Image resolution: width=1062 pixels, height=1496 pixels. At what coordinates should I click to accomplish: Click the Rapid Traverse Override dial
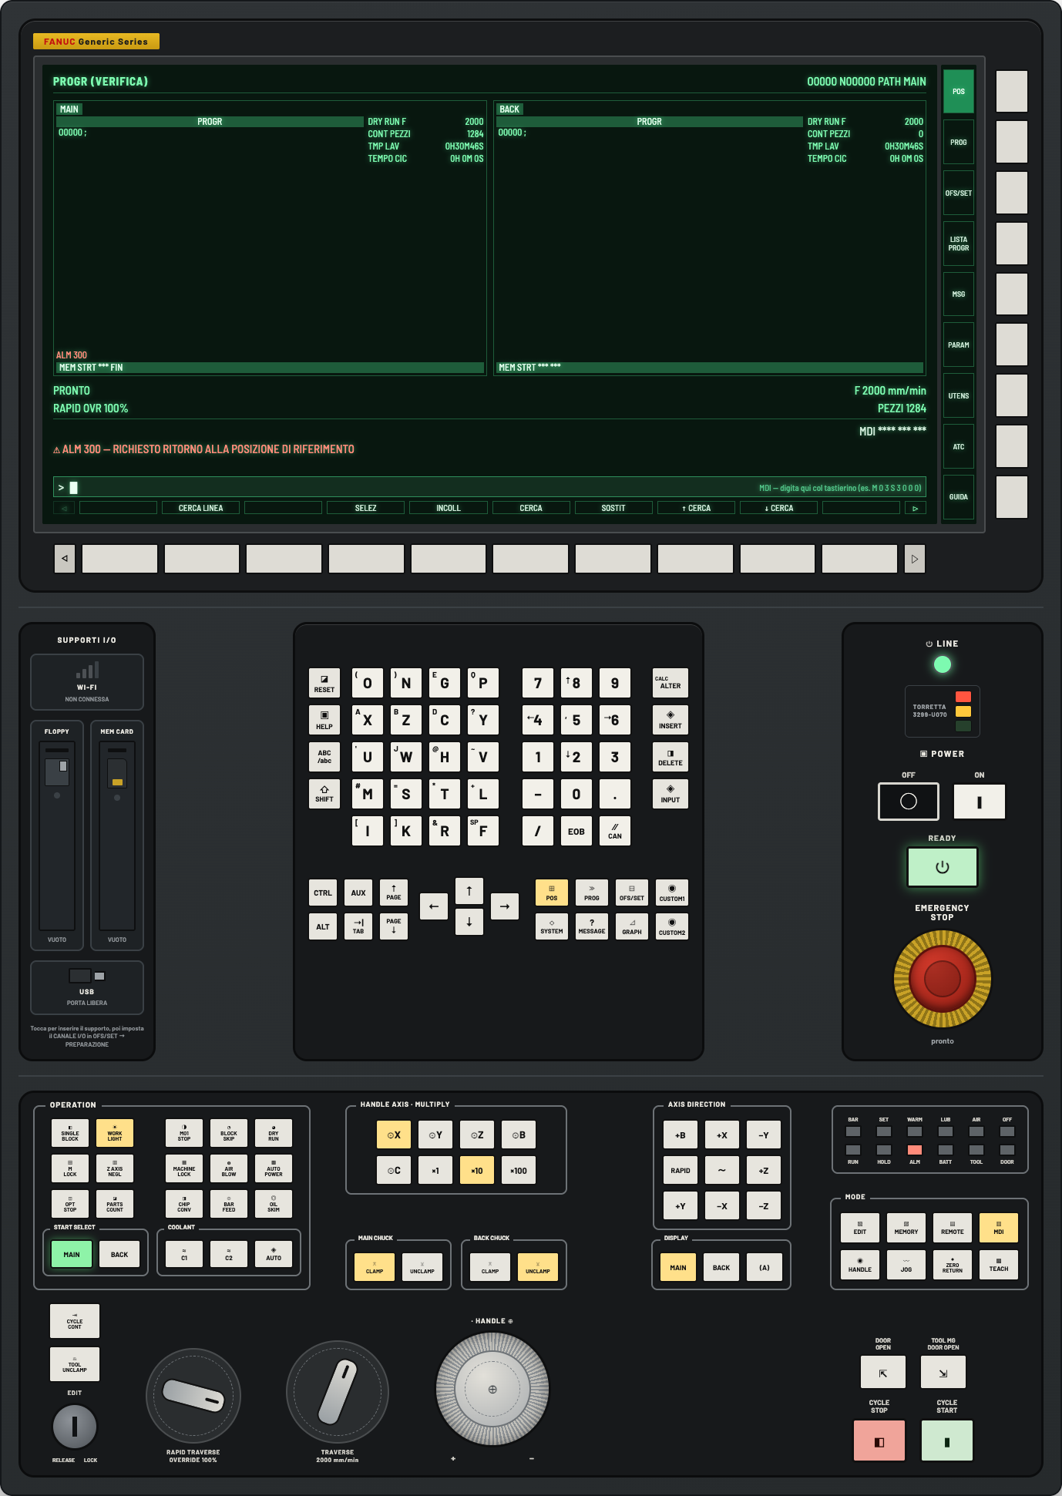[193, 1396]
